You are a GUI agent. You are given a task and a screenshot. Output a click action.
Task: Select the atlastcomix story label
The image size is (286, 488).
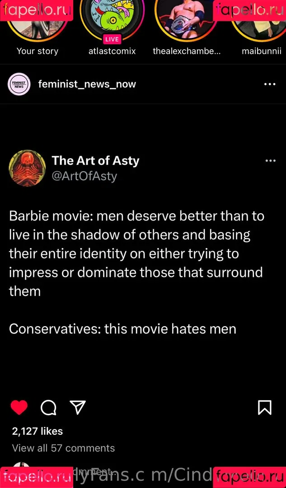112,51
